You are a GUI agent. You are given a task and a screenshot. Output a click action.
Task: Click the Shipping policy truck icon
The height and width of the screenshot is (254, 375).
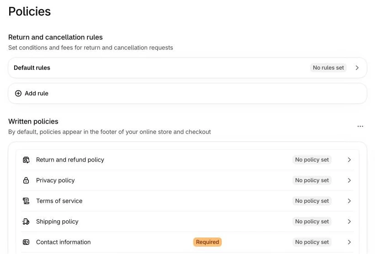pos(26,222)
